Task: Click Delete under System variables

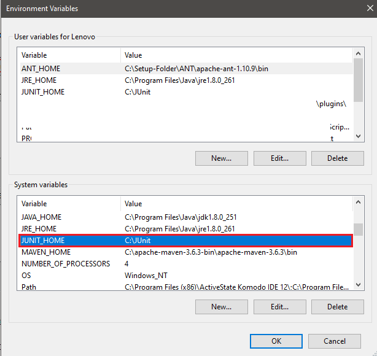Action: click(x=337, y=307)
